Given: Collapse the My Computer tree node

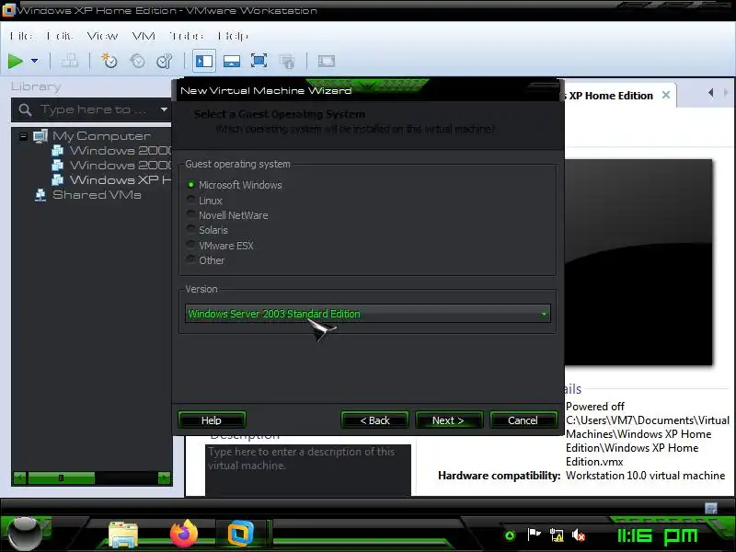Looking at the screenshot, I should (x=23, y=136).
